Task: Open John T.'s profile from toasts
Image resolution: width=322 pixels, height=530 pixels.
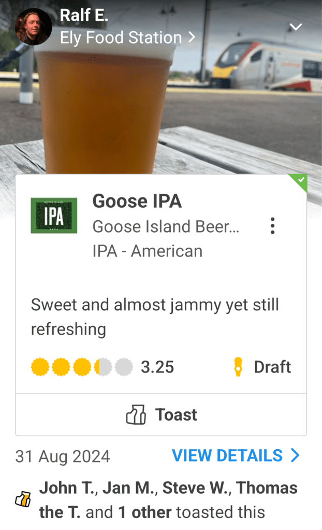Action: tap(67, 488)
